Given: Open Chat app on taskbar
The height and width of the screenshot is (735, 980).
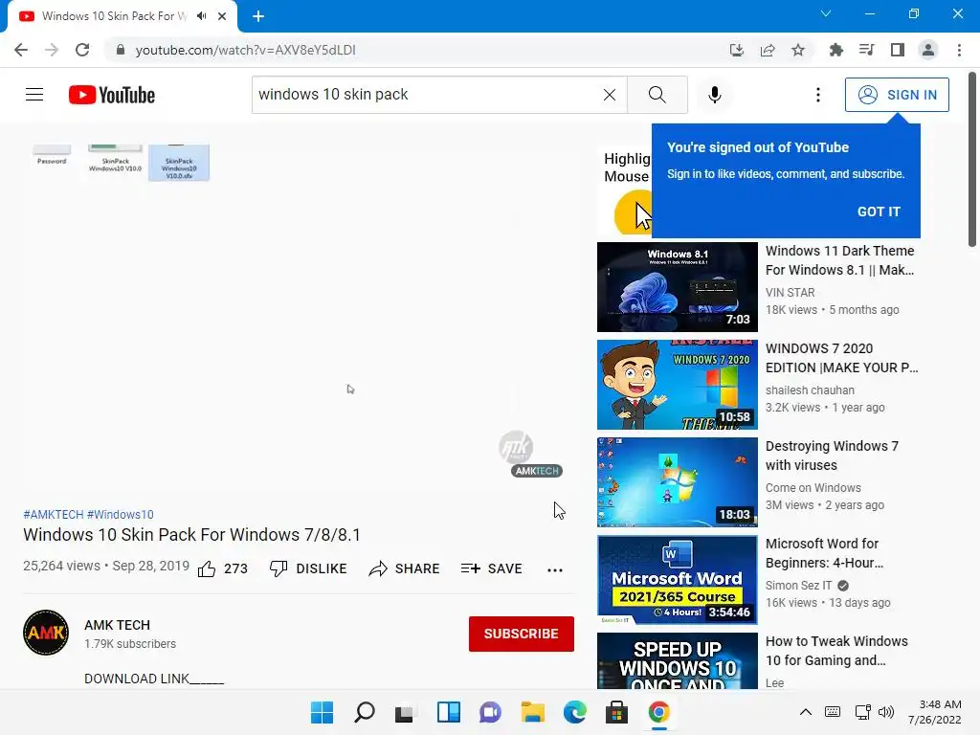Looking at the screenshot, I should tap(490, 712).
